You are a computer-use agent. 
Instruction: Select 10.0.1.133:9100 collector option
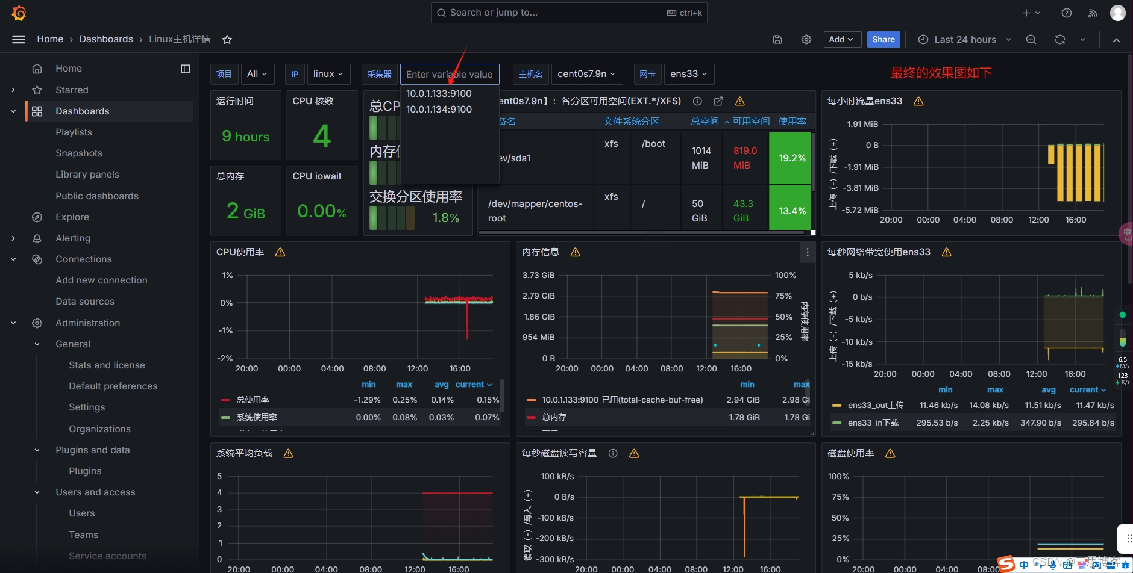pos(450,94)
